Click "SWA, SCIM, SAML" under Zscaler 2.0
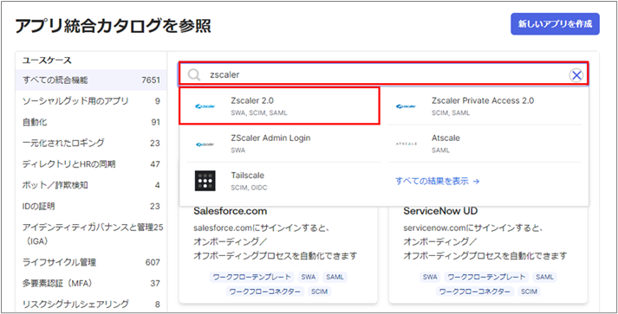Image resolution: width=618 pixels, height=314 pixels. pos(259,113)
